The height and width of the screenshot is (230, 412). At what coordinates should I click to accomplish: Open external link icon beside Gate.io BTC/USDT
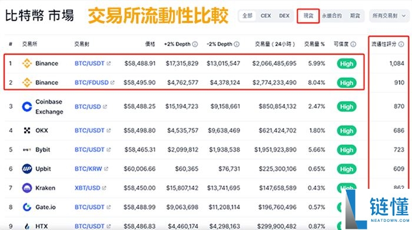click(108, 207)
